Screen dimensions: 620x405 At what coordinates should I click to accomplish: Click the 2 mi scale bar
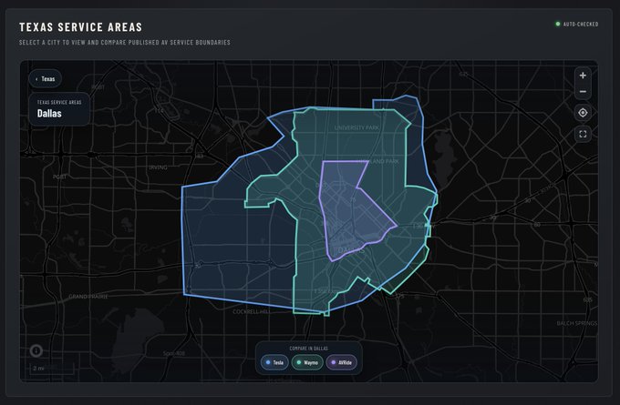point(52,369)
